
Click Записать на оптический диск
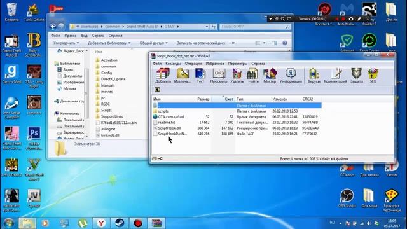[x=201, y=43]
